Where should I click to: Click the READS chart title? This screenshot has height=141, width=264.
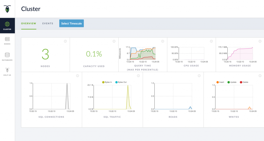173,117
